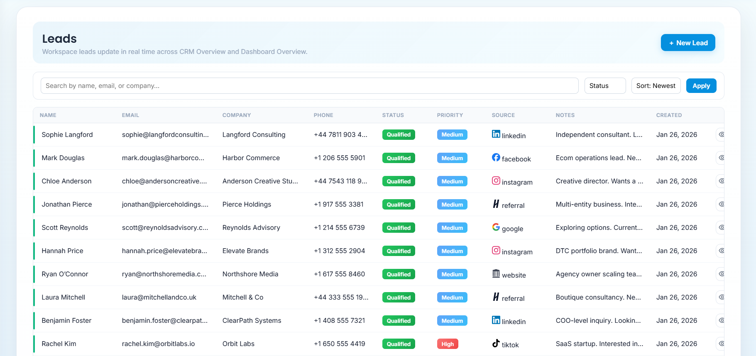Click the Facebook icon for Mark Douglas
756x356 pixels.
click(x=496, y=157)
